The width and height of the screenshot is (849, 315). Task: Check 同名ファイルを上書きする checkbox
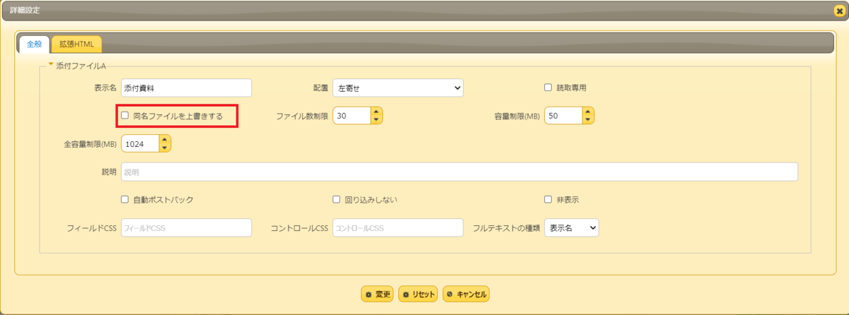[x=125, y=115]
